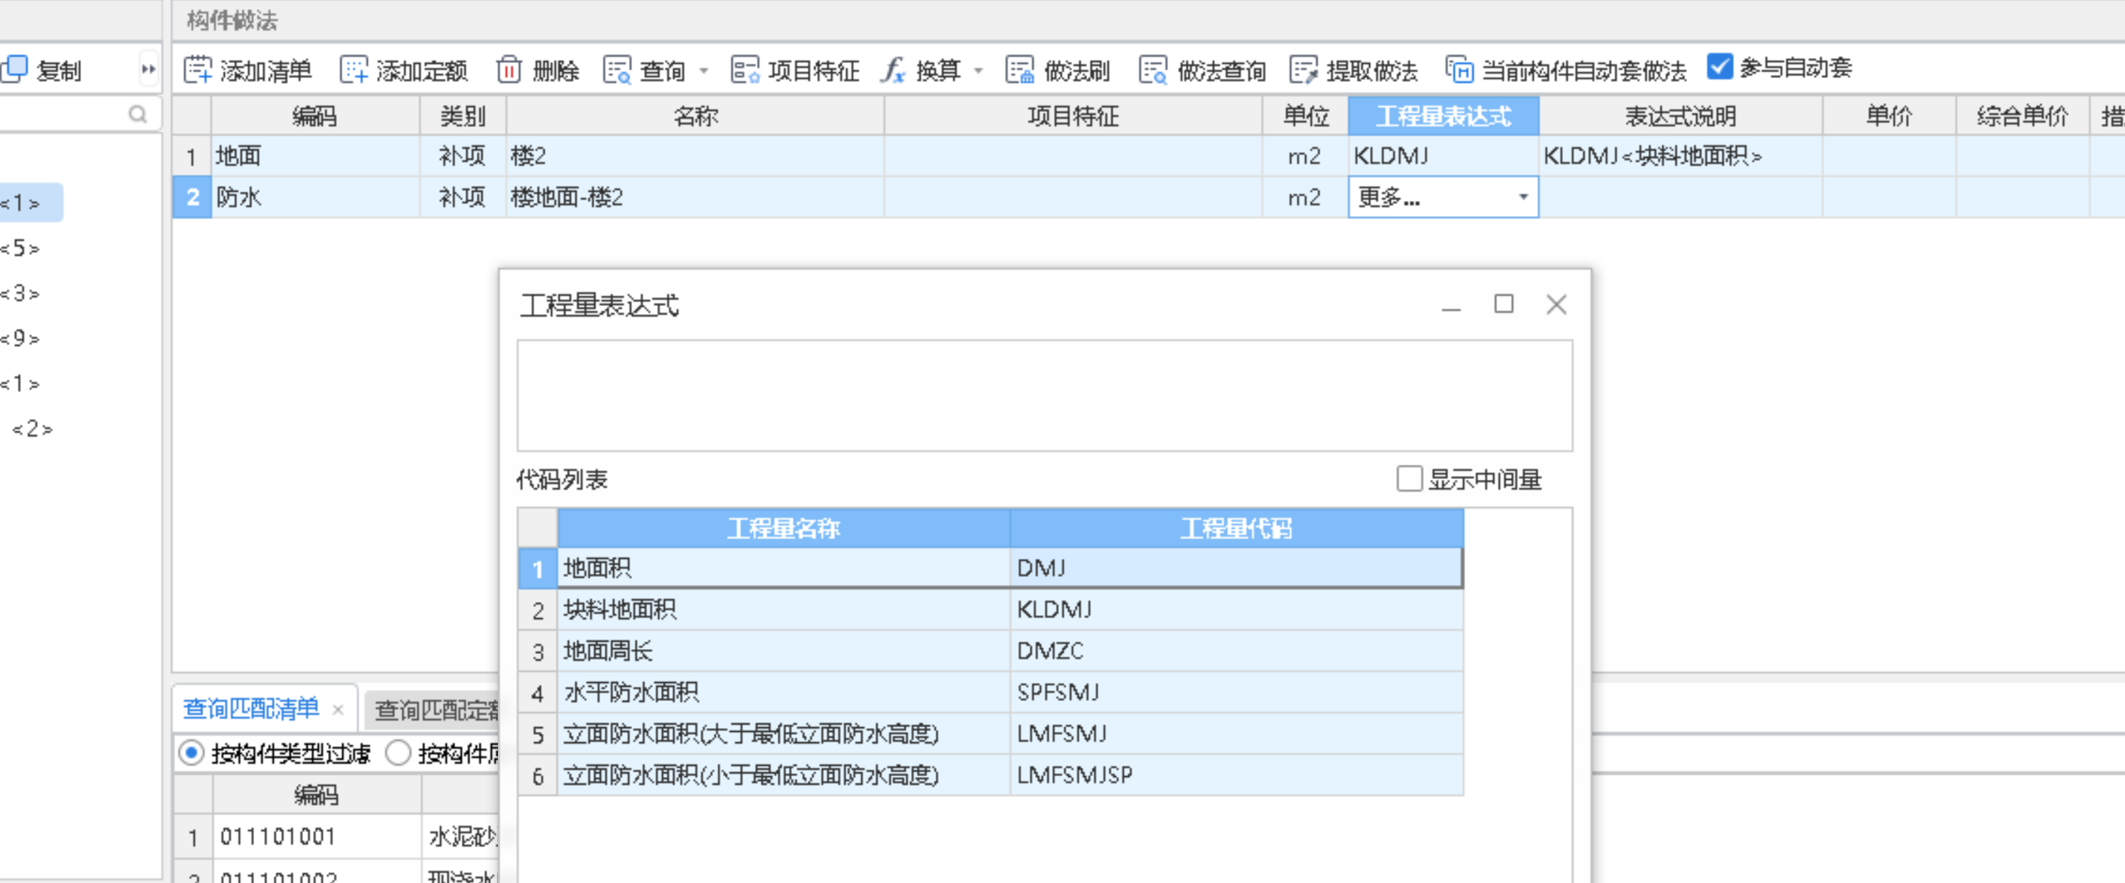Image resolution: width=2125 pixels, height=883 pixels.
Task: Click the 工程量名称 header in dialog
Action: coord(784,528)
